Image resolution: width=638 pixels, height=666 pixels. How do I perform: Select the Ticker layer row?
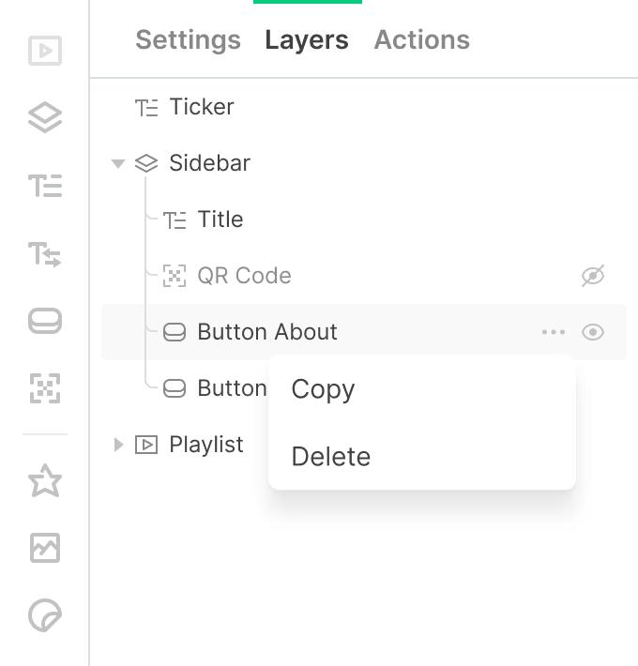(x=364, y=107)
